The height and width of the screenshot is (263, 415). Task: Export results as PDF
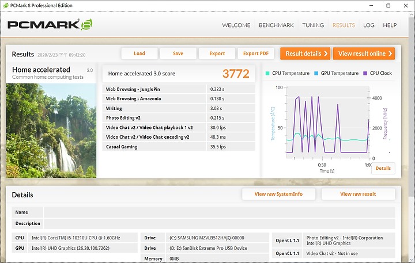(256, 54)
